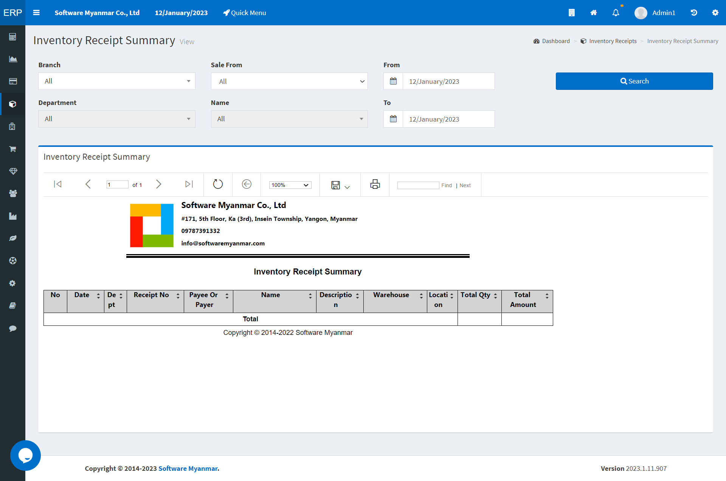Open soccer ball icon in sidebar
The width and height of the screenshot is (726, 481).
(12, 261)
